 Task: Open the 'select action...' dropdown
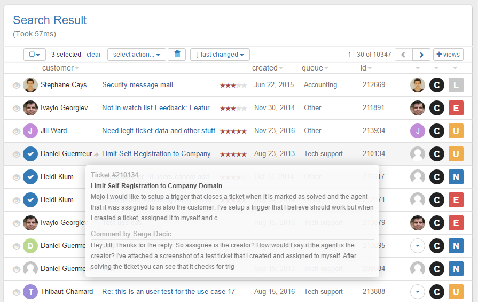click(x=136, y=55)
